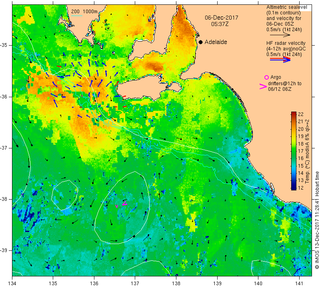Click the '(0.1m contours)' legend text
This screenshot has width=320, height=288.
284,13
